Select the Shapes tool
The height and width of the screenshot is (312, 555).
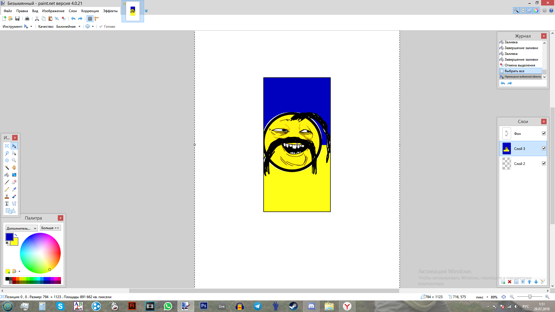click(x=10, y=211)
